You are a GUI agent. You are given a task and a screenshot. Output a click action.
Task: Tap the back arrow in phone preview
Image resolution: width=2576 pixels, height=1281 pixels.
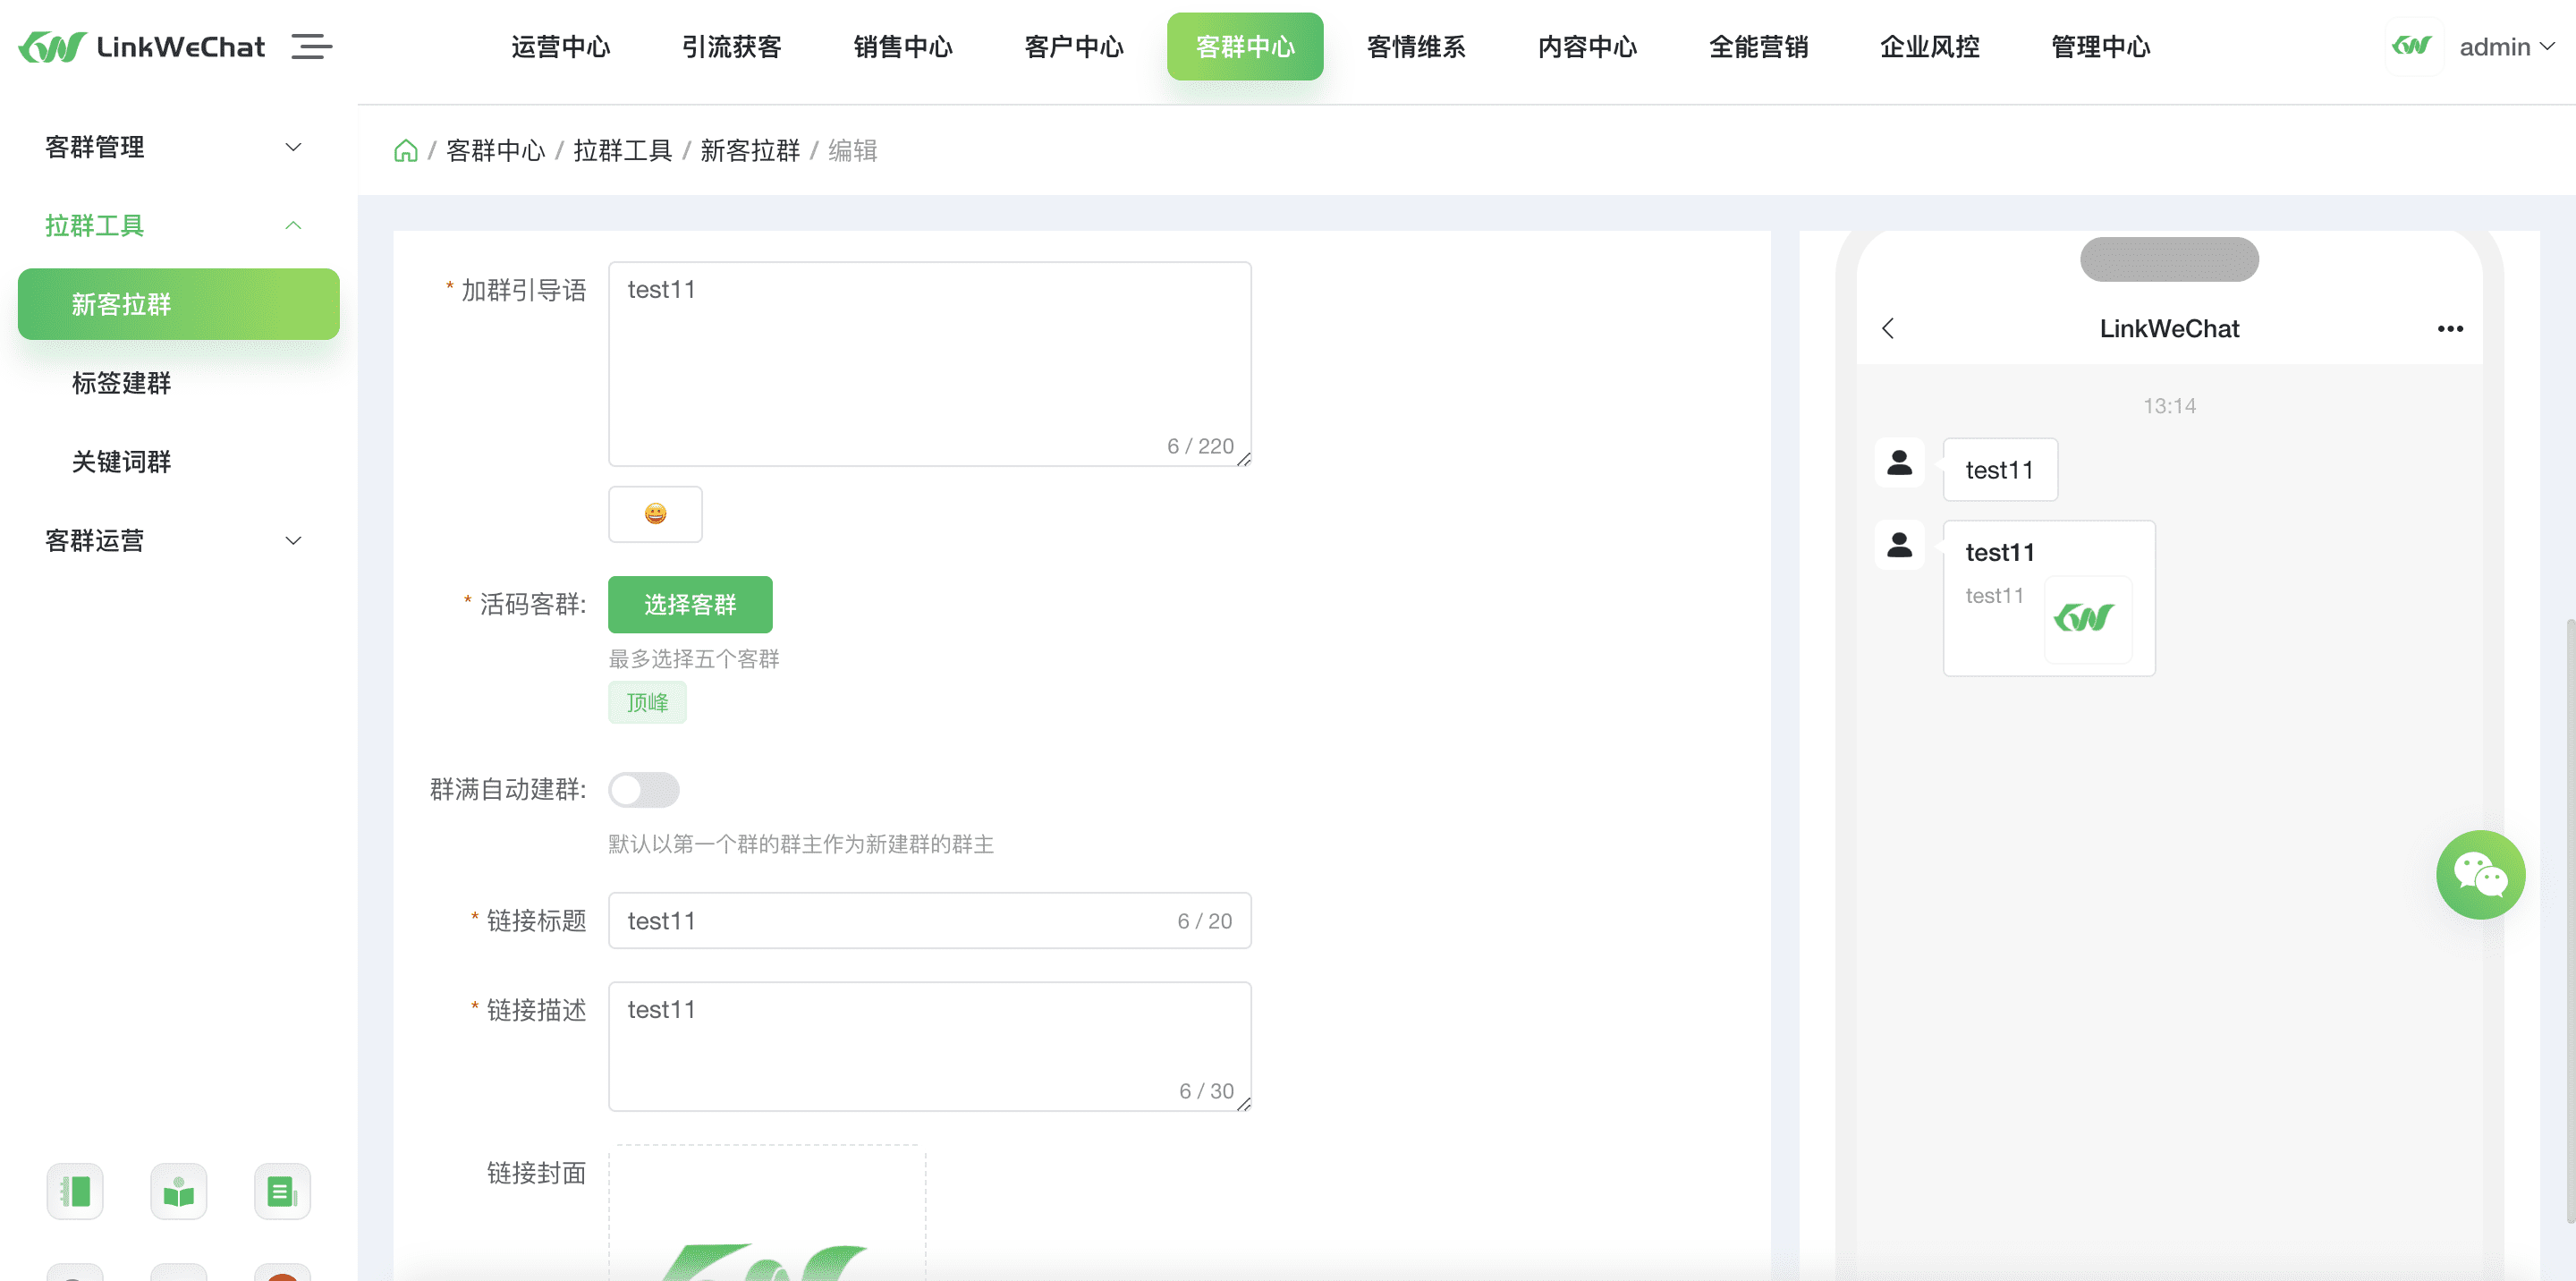pos(1887,329)
